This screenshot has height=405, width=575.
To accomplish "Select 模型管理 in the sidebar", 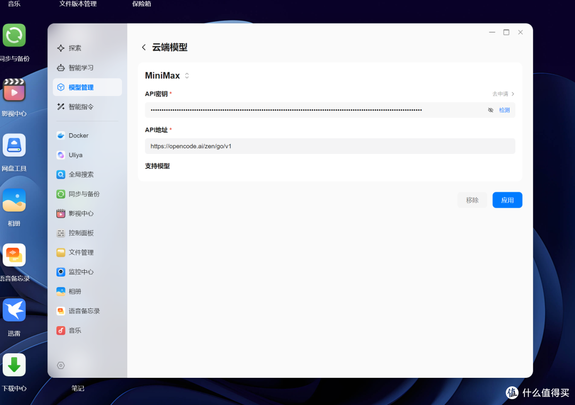I will click(x=87, y=87).
